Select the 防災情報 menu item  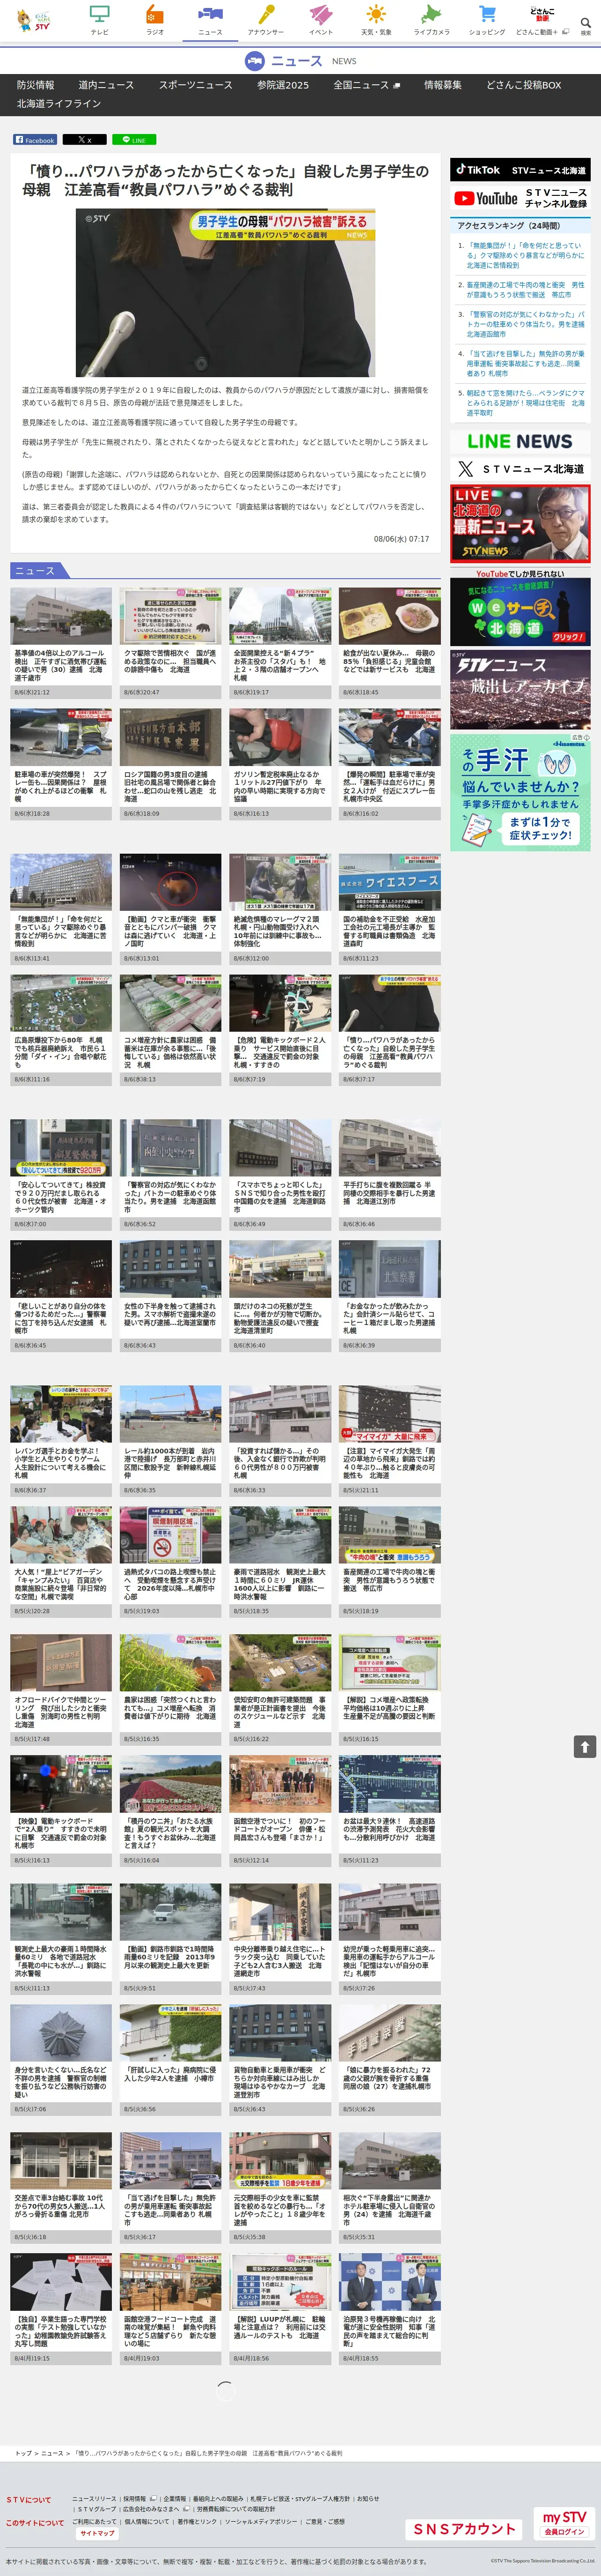tap(36, 85)
